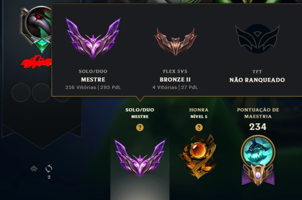Click the Honor level 5 orange orb emblem

198,157
